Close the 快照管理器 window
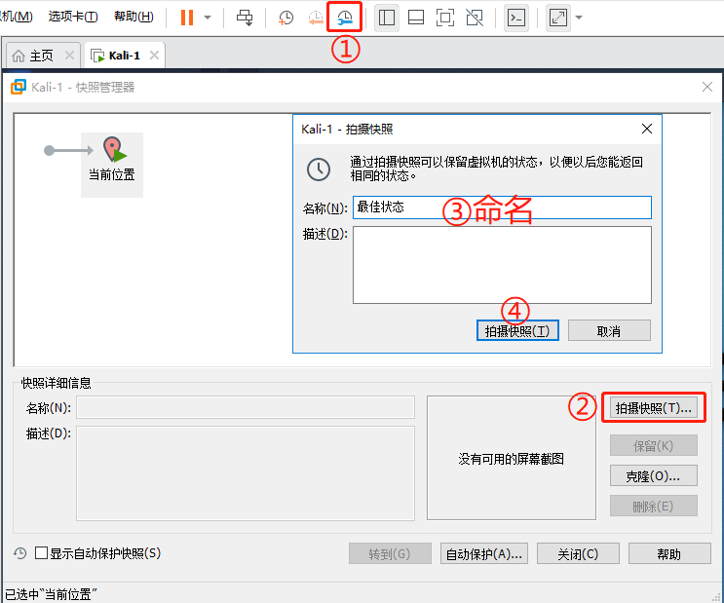Image resolution: width=724 pixels, height=603 pixels. pos(706,87)
